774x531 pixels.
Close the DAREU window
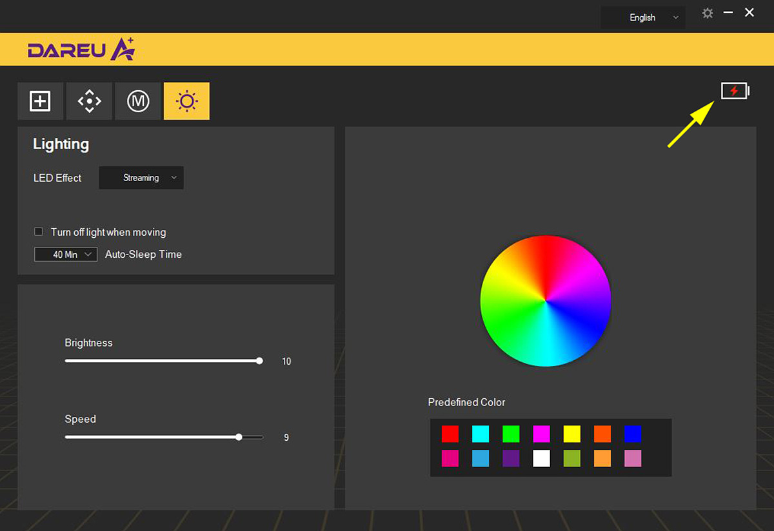coord(749,13)
